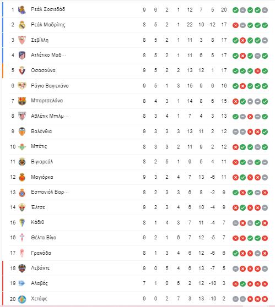Click the Alavés crest icon

[x=22, y=283]
